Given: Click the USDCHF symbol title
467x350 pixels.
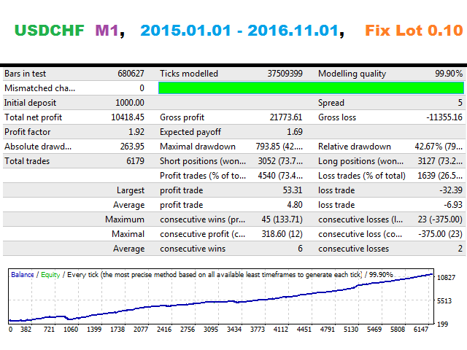Looking at the screenshot, I should (x=50, y=31).
